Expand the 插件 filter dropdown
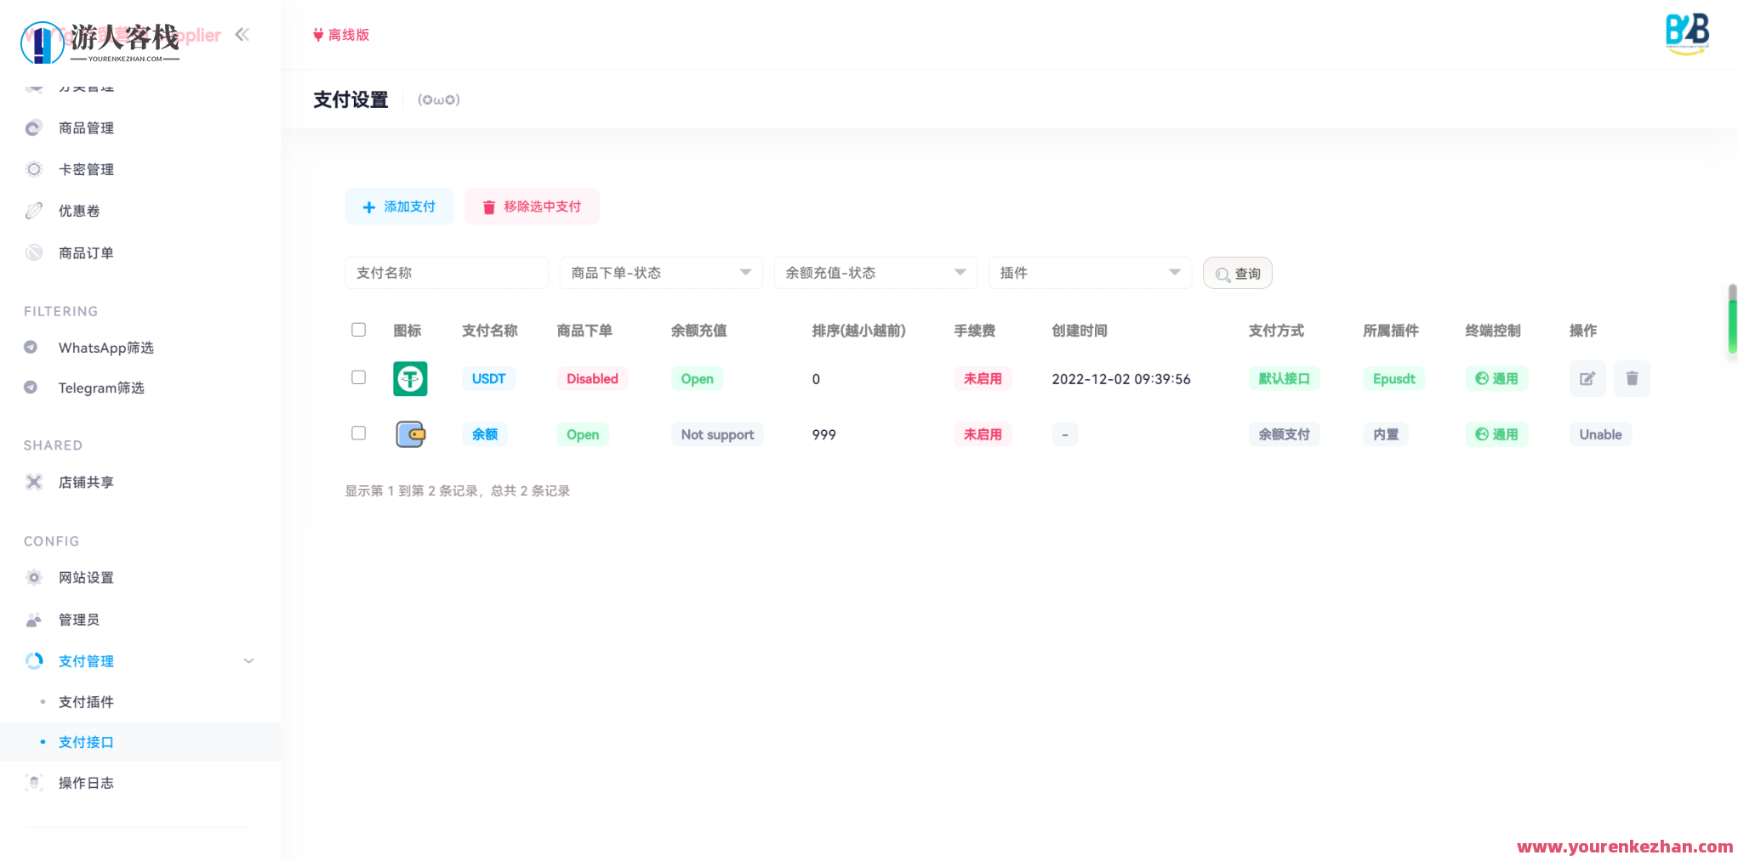Image resolution: width=1738 pixels, height=861 pixels. click(1090, 273)
